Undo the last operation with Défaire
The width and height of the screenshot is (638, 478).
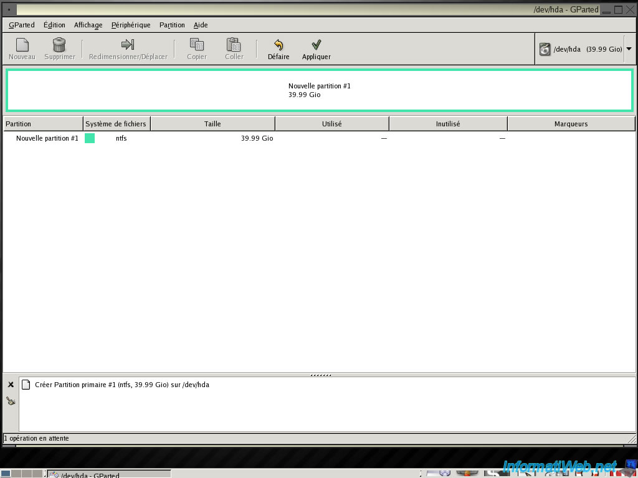click(x=279, y=50)
